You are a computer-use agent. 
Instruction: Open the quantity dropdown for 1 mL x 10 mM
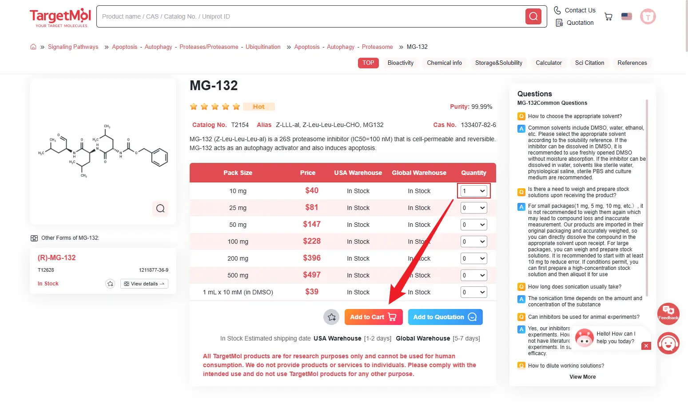[473, 292]
